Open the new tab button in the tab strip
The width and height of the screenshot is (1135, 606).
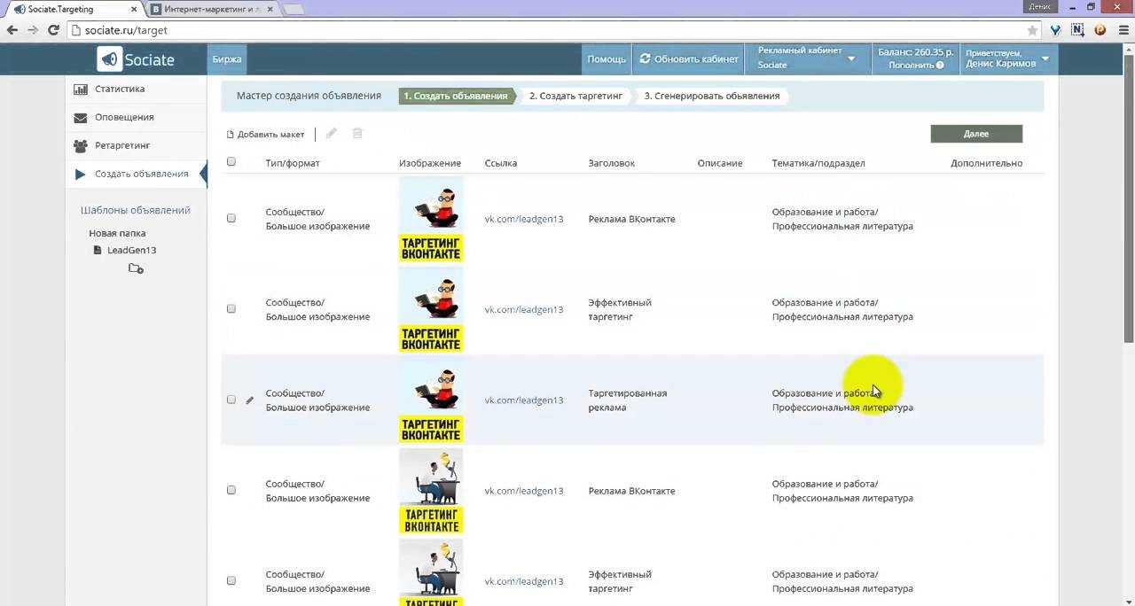(x=294, y=10)
